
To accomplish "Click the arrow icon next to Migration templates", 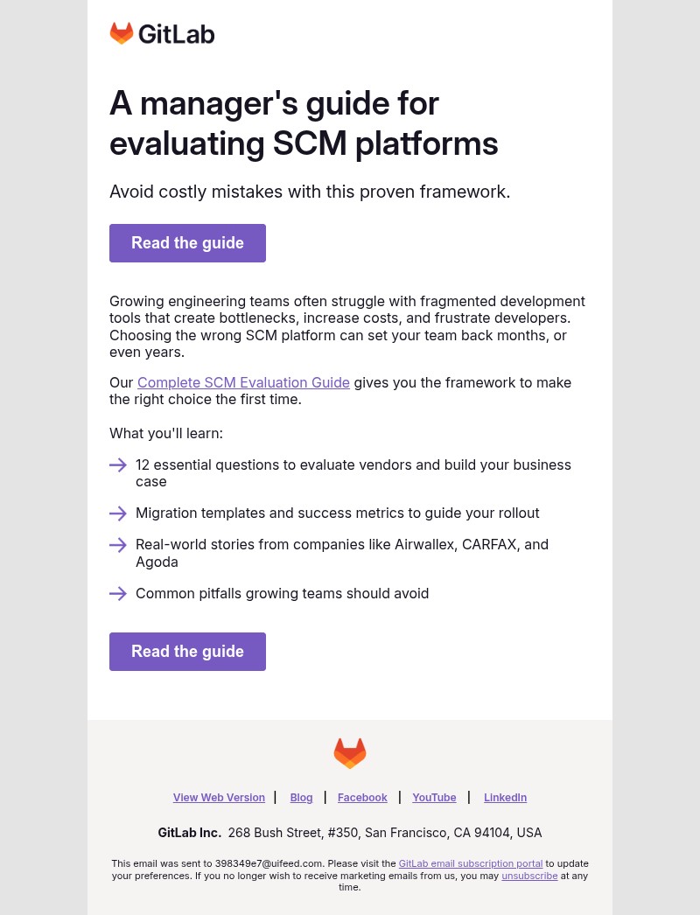I will pyautogui.click(x=118, y=513).
